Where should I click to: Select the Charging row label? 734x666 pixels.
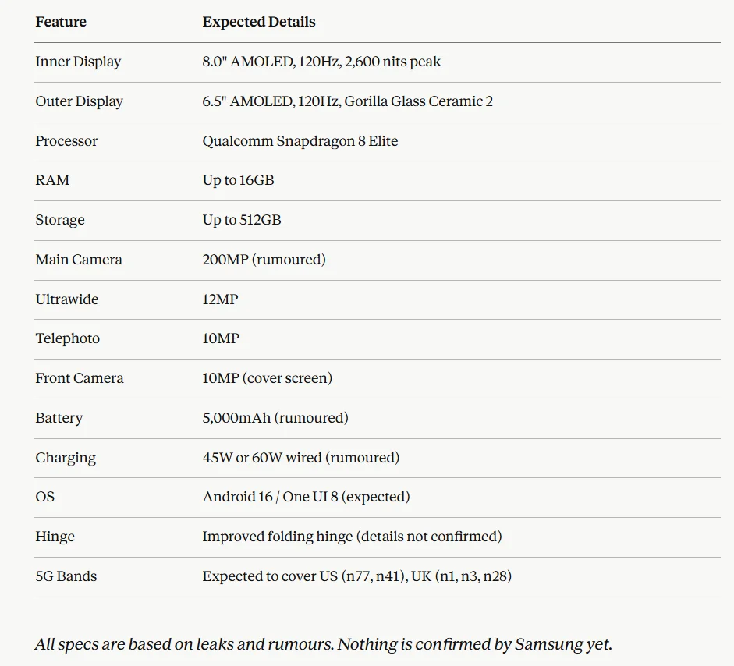(x=66, y=458)
